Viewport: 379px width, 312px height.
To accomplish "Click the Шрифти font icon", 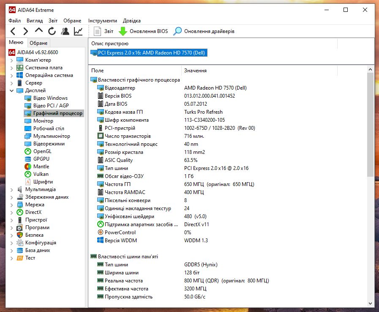I will click(28, 182).
